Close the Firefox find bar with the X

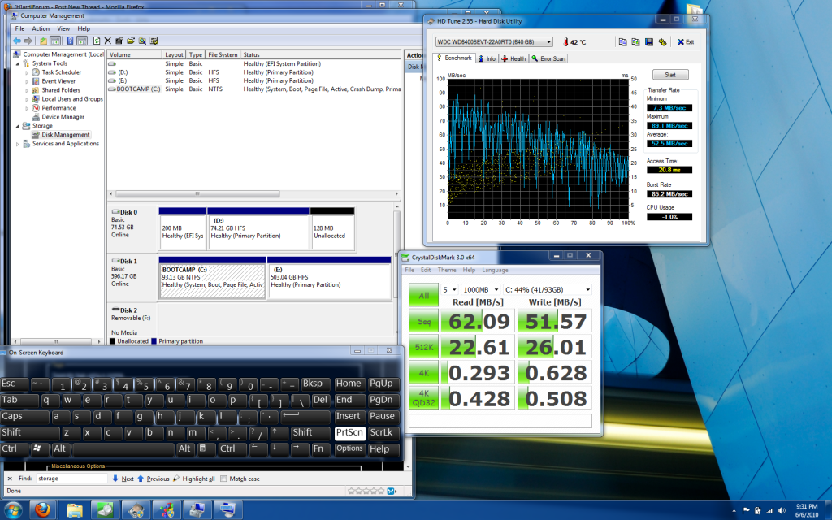[x=10, y=479]
